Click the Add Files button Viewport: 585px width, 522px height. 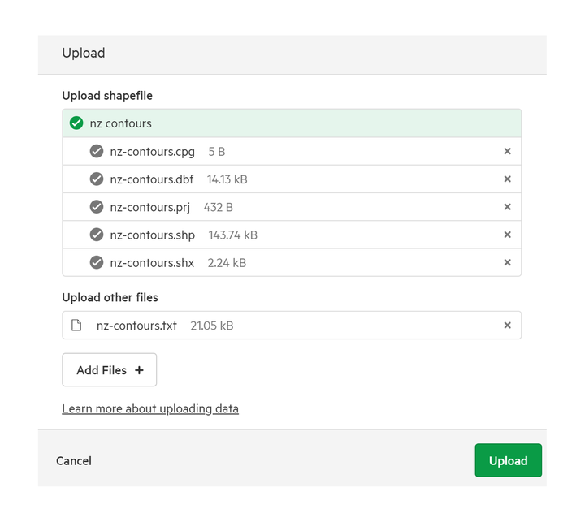coord(110,370)
